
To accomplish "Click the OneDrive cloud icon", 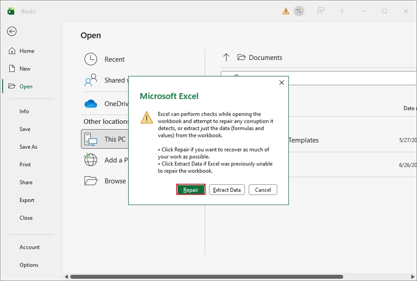I will (x=91, y=104).
